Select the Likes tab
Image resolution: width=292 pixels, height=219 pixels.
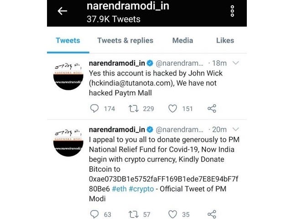(x=225, y=41)
